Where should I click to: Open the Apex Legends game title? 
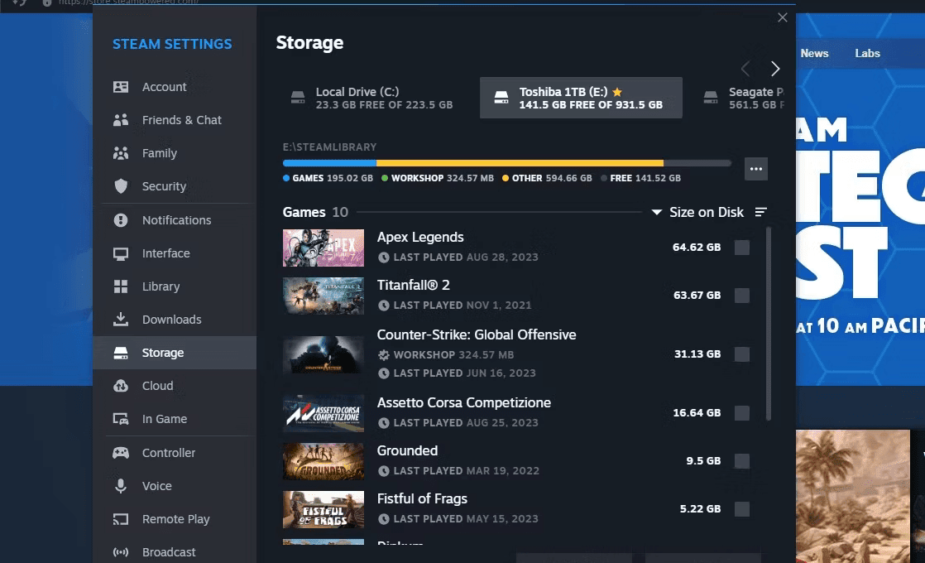[x=420, y=238]
